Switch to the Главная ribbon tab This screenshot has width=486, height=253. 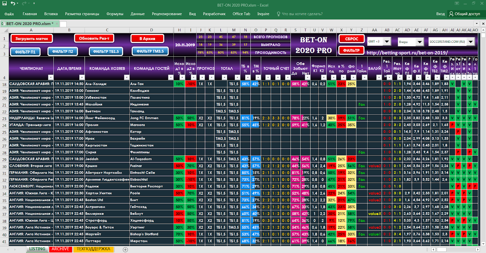pos(30,14)
